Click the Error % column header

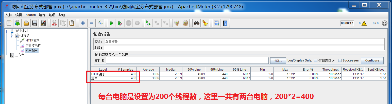click(308, 70)
